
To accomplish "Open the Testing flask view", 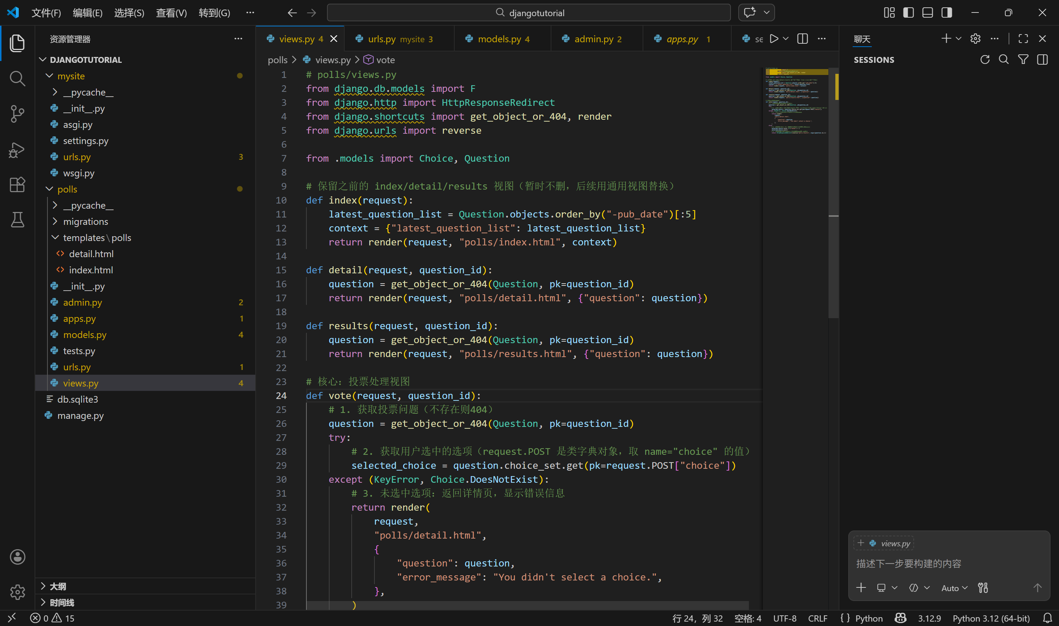I will click(17, 220).
